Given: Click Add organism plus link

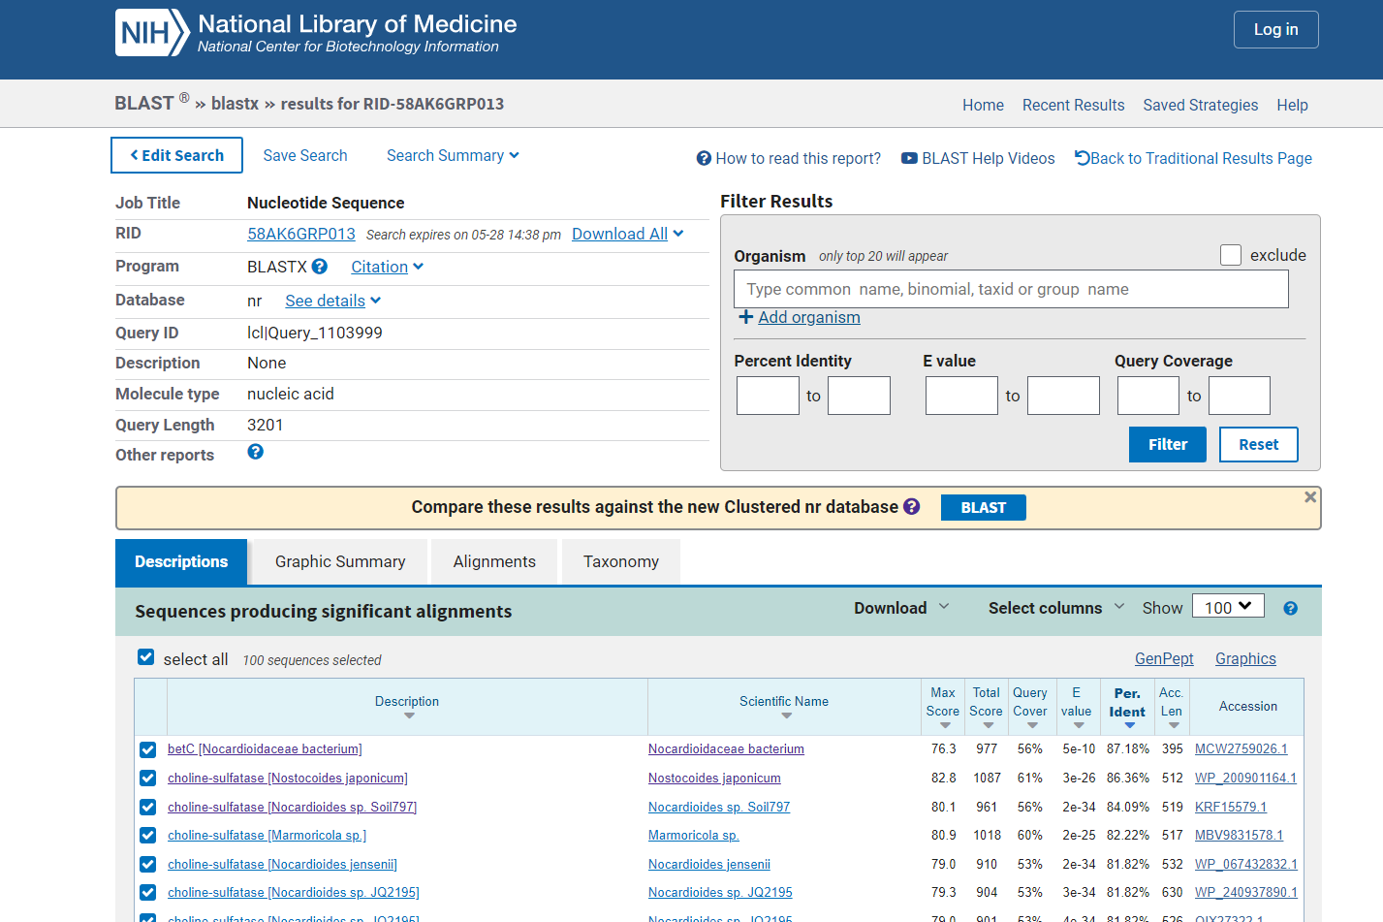Looking at the screenshot, I should [x=800, y=317].
